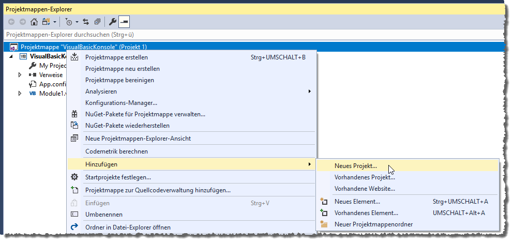Select the App.config file in the tree

(x=53, y=84)
